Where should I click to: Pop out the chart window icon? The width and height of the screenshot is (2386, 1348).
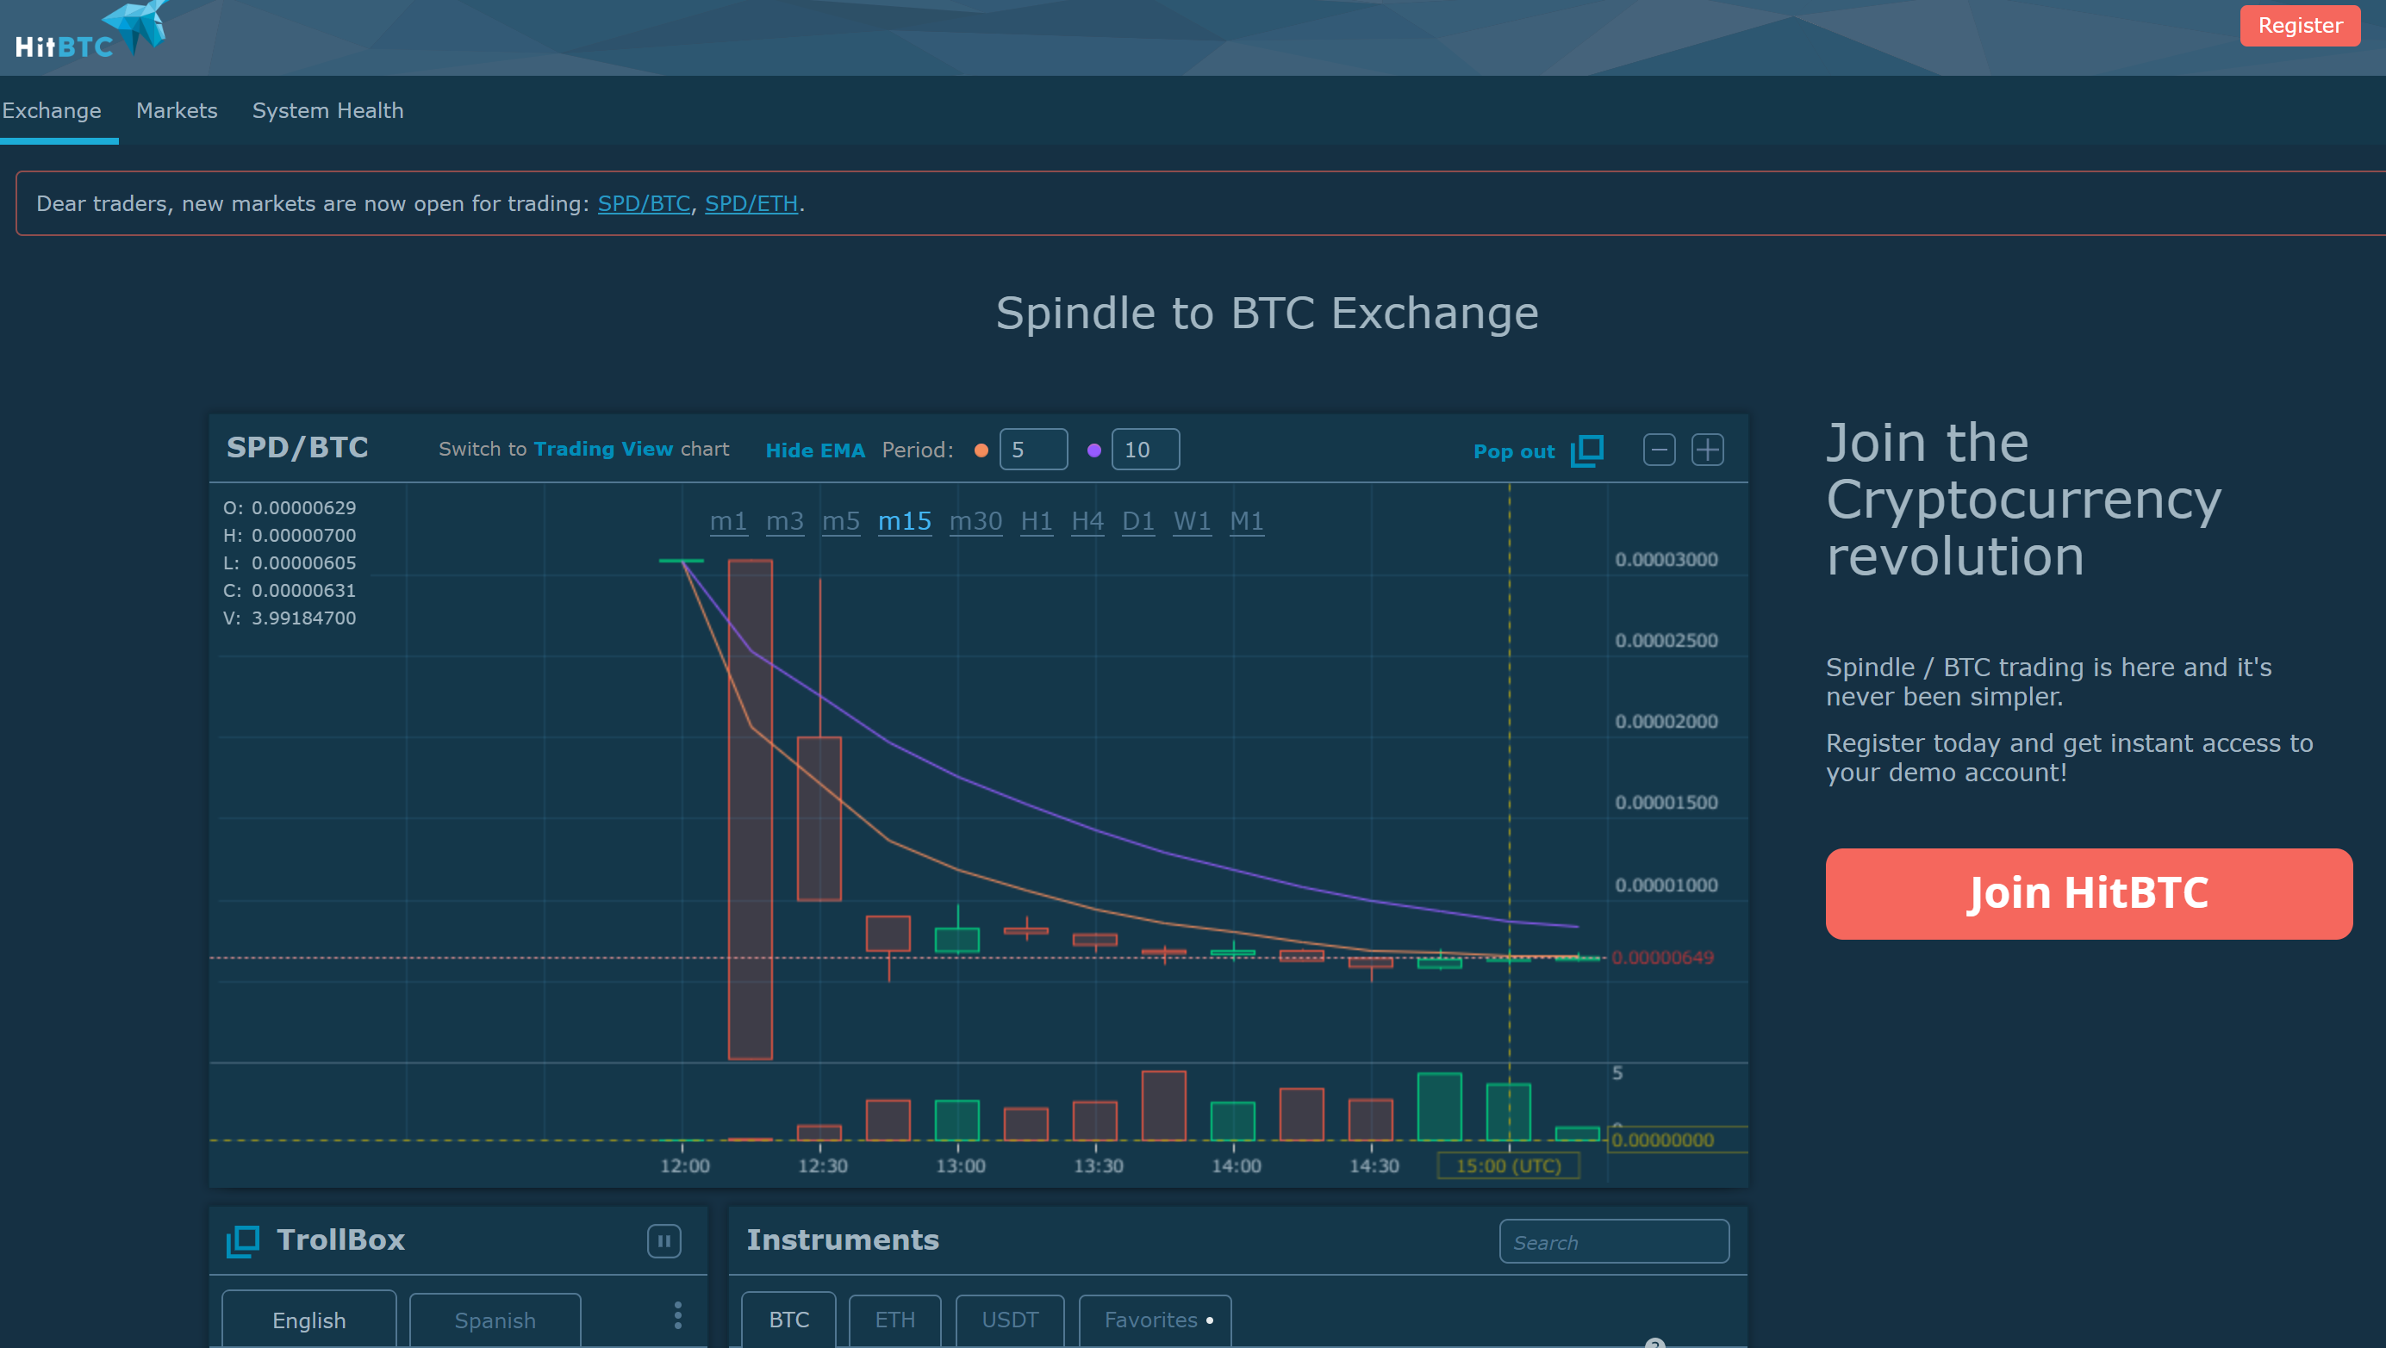(1587, 450)
